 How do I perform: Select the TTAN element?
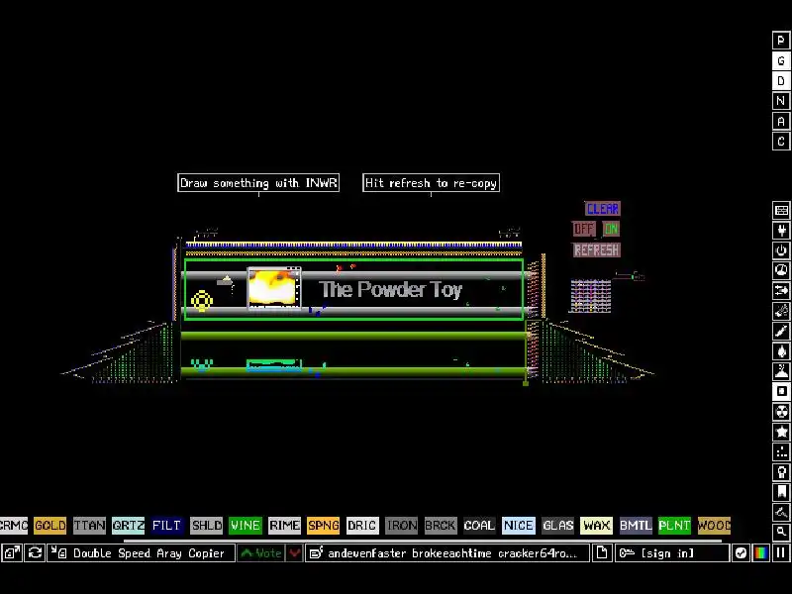tap(89, 526)
